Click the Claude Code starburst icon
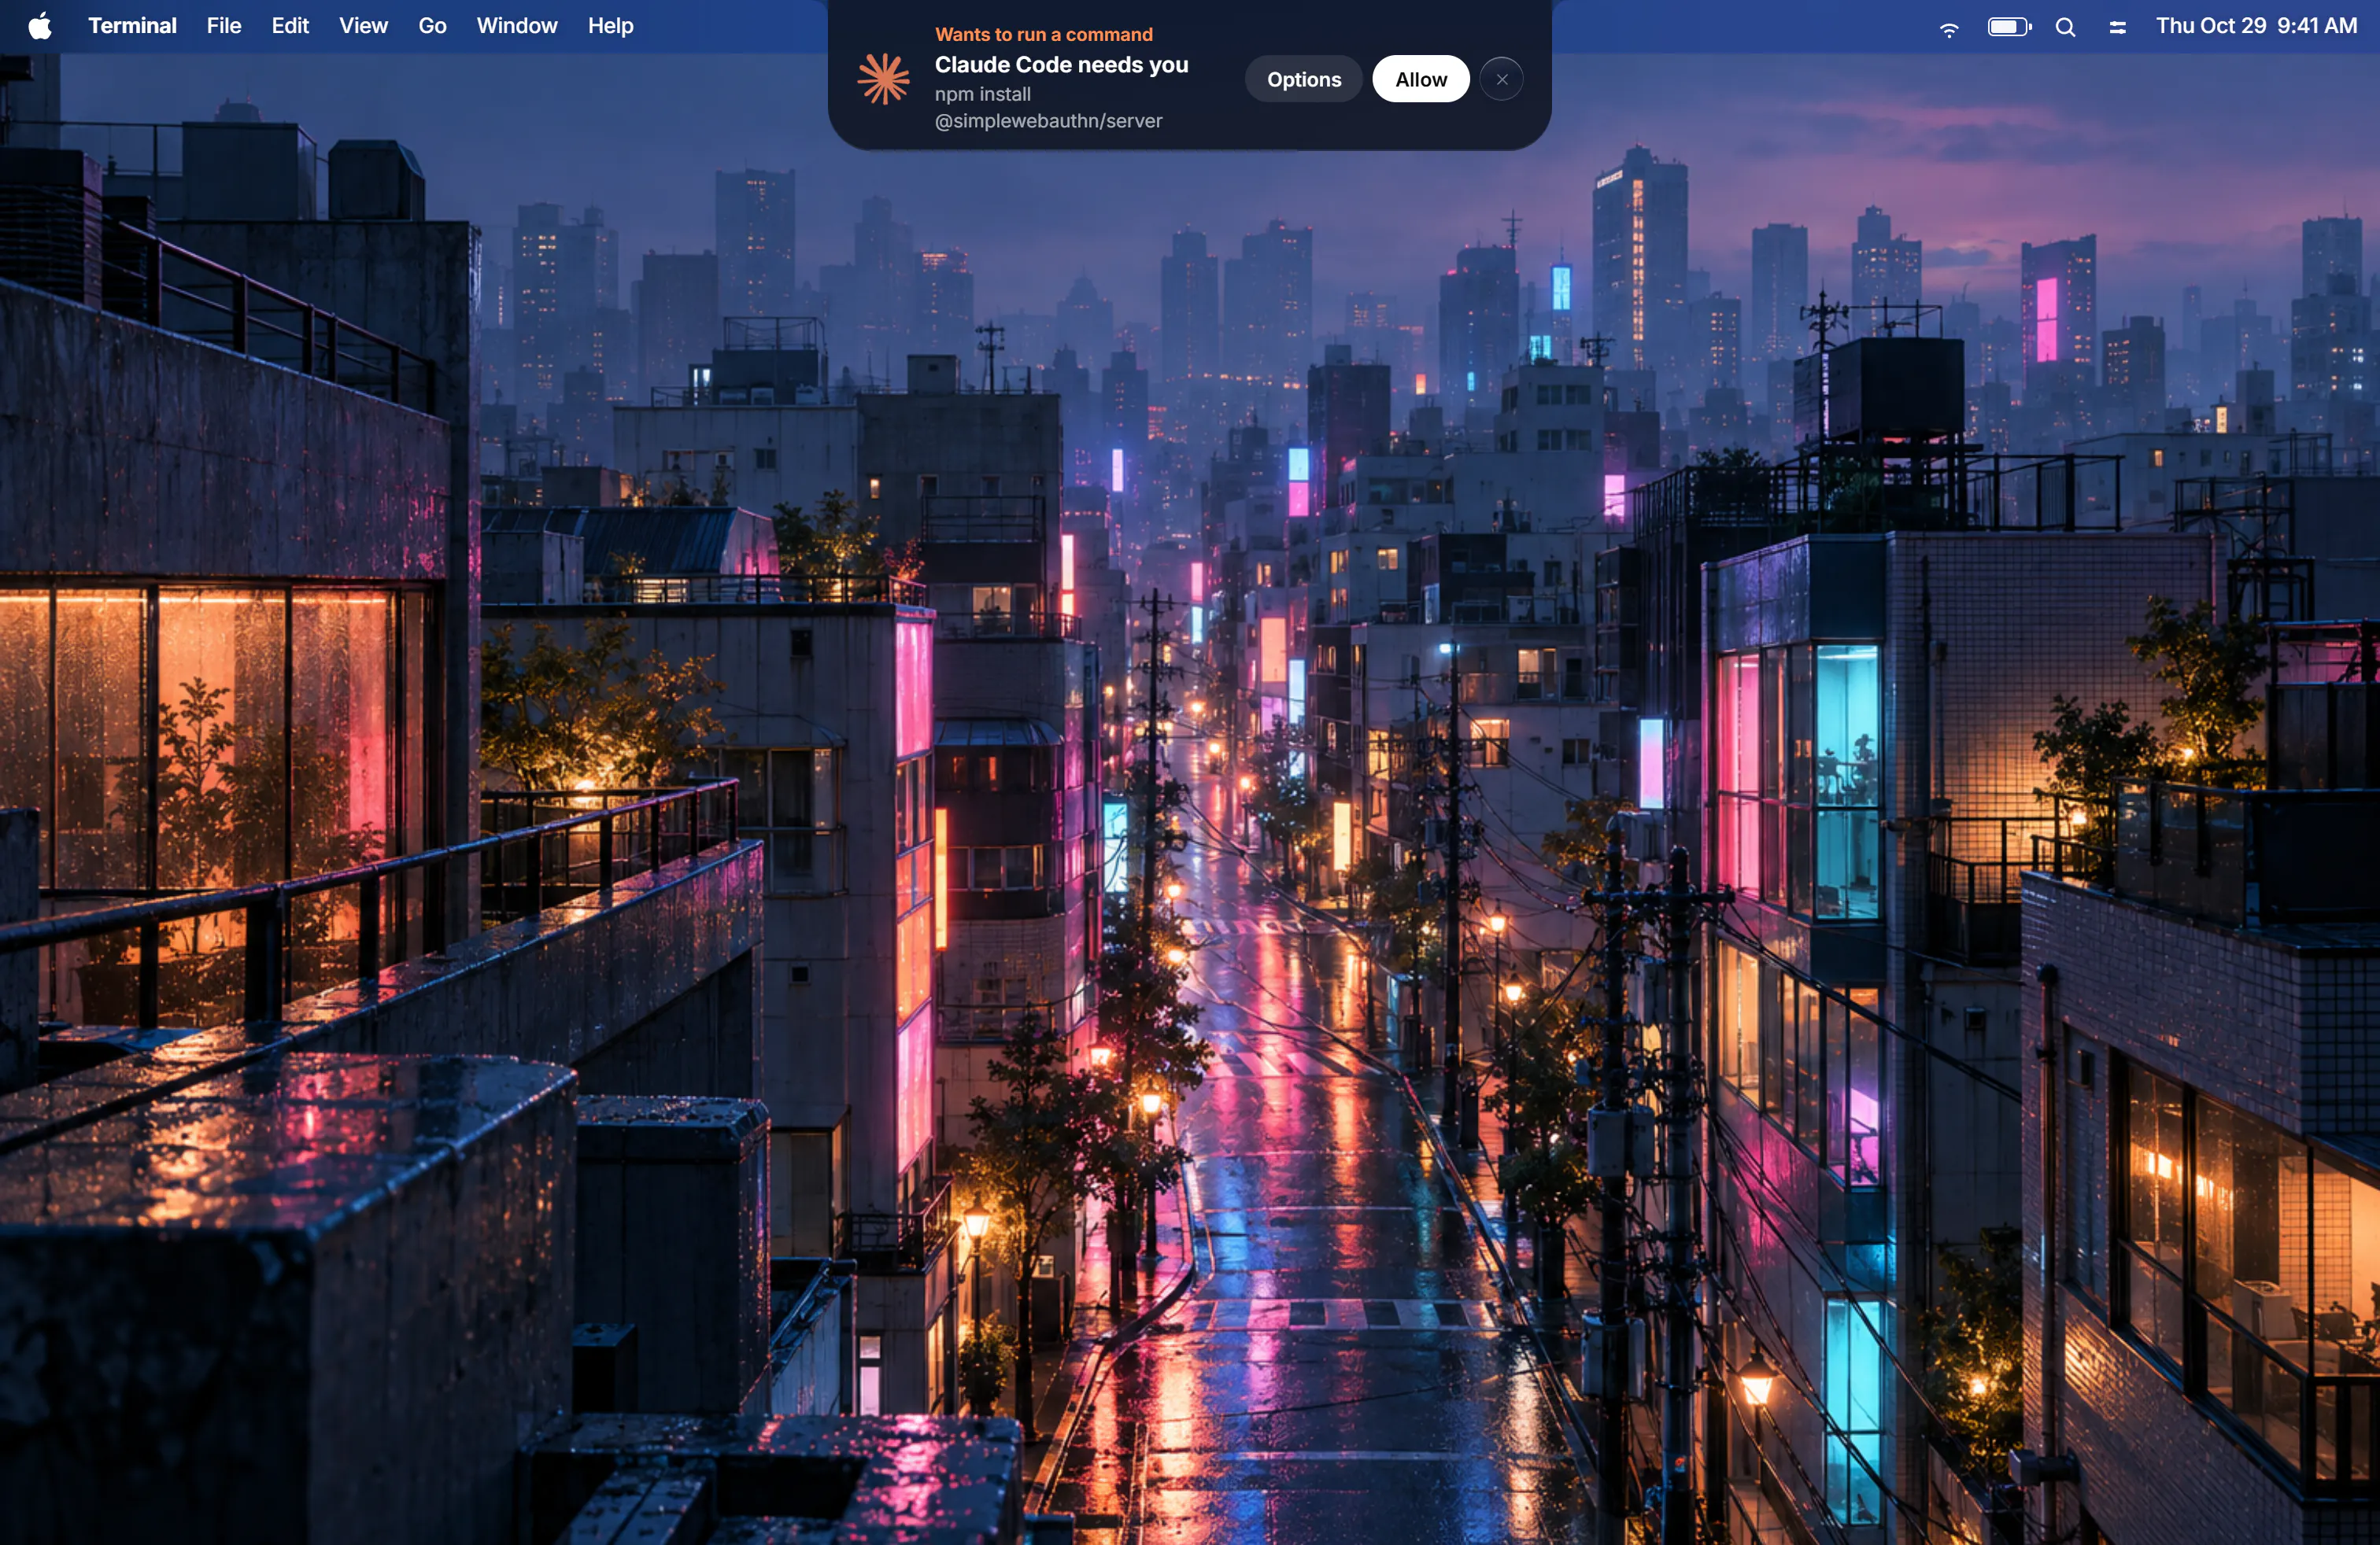The height and width of the screenshot is (1545, 2380). click(x=884, y=79)
